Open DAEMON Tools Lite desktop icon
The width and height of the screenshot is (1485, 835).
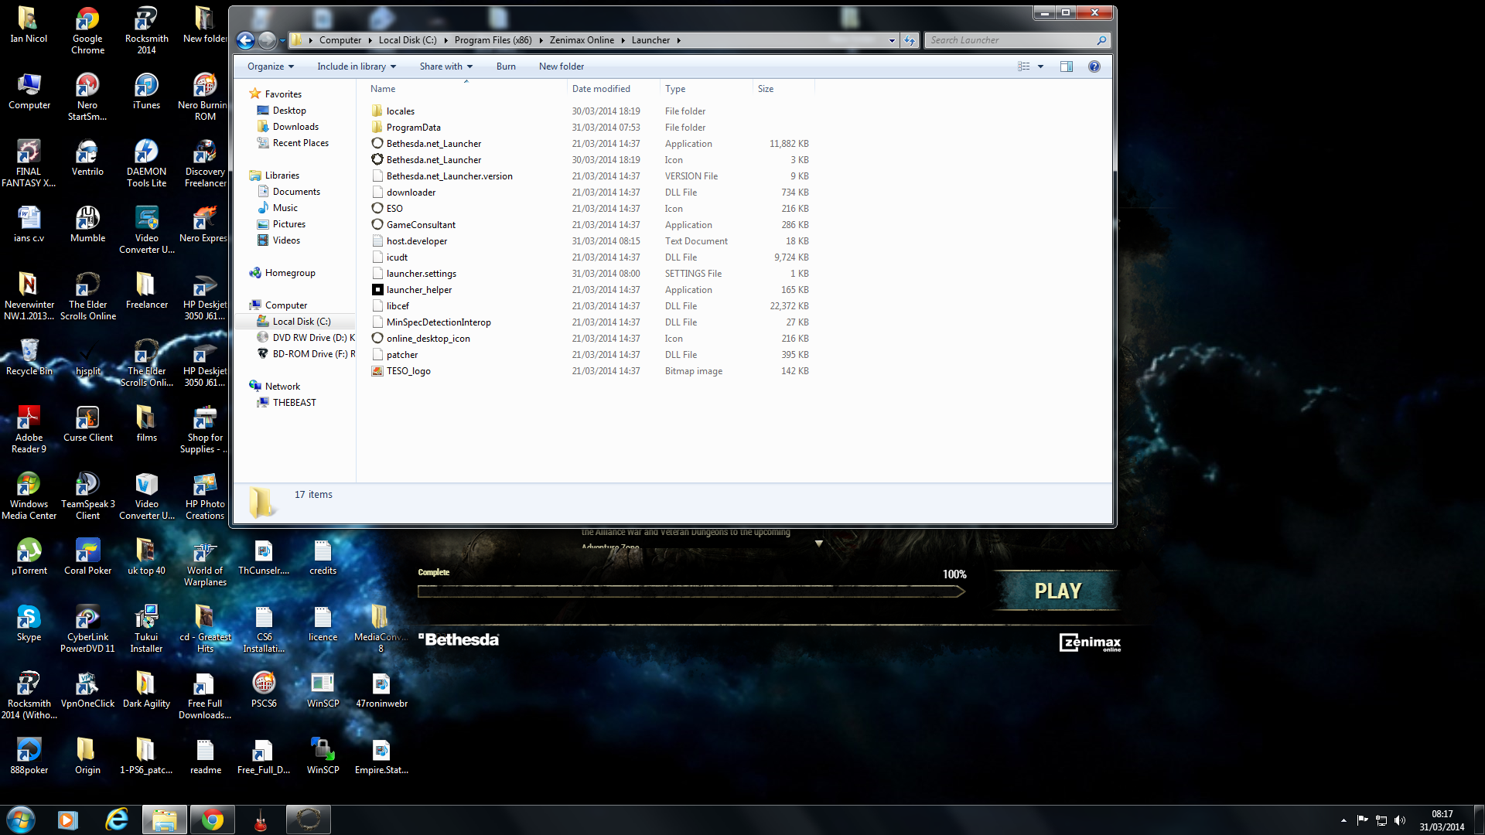pyautogui.click(x=146, y=163)
